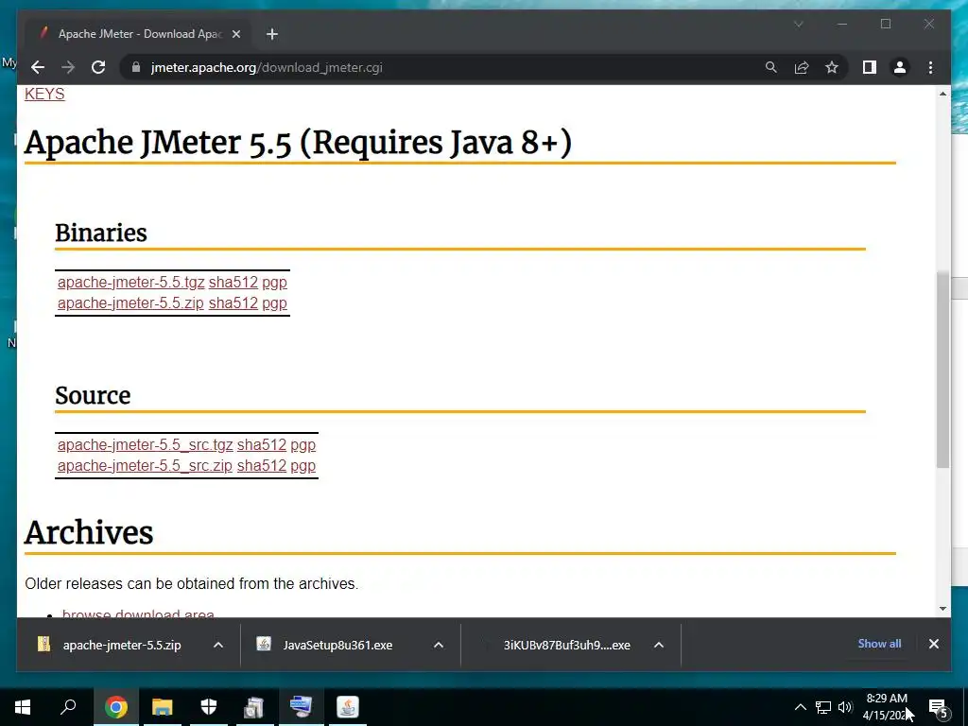Screen dimensions: 968x726
Task: Go back to the previous page
Action: [38, 67]
